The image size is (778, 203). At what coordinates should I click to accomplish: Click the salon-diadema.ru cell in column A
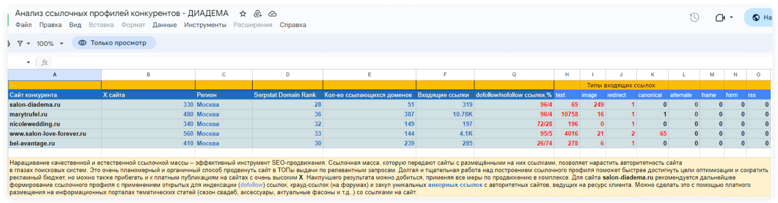click(x=54, y=105)
